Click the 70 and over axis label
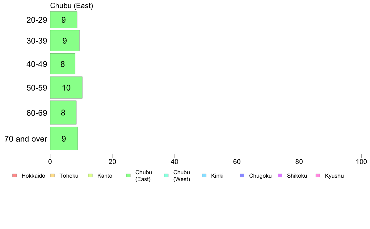The image size is (370, 229). pyautogui.click(x=26, y=139)
